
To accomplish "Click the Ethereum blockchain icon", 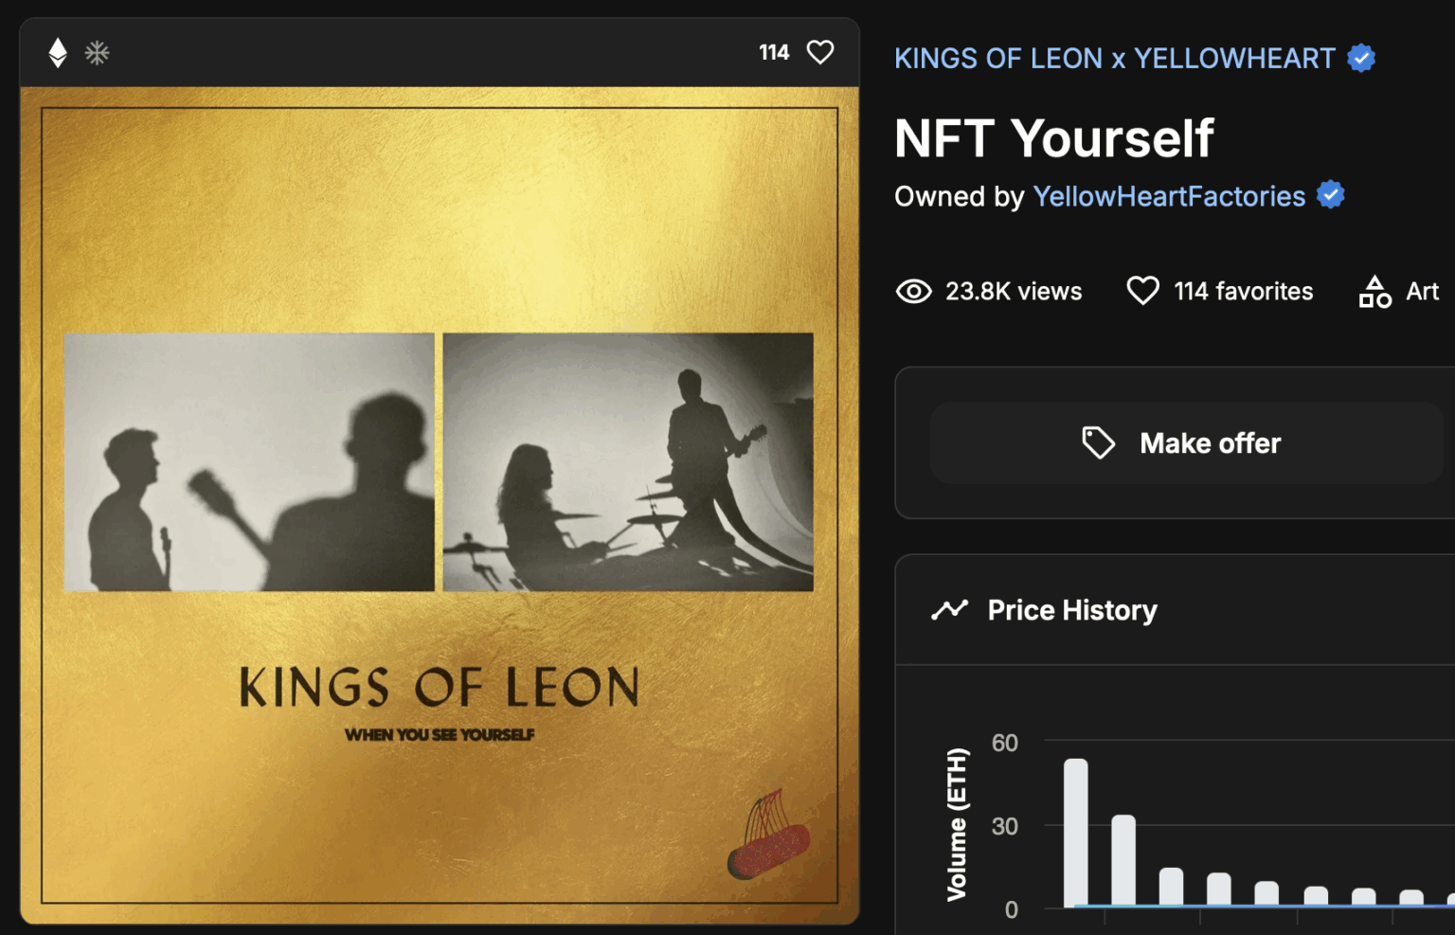I will pos(58,53).
